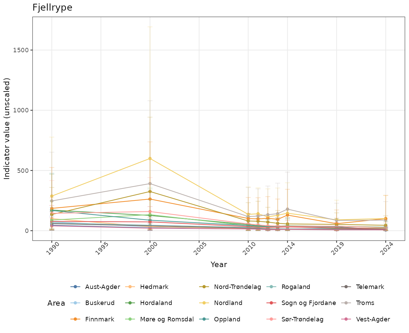Click the Troms data point at year 2014

[287, 209]
